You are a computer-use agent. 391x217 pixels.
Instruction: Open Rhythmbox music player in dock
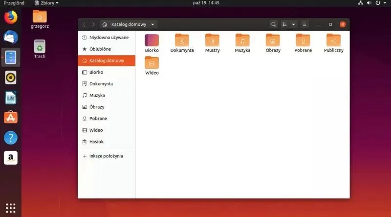tap(11, 78)
